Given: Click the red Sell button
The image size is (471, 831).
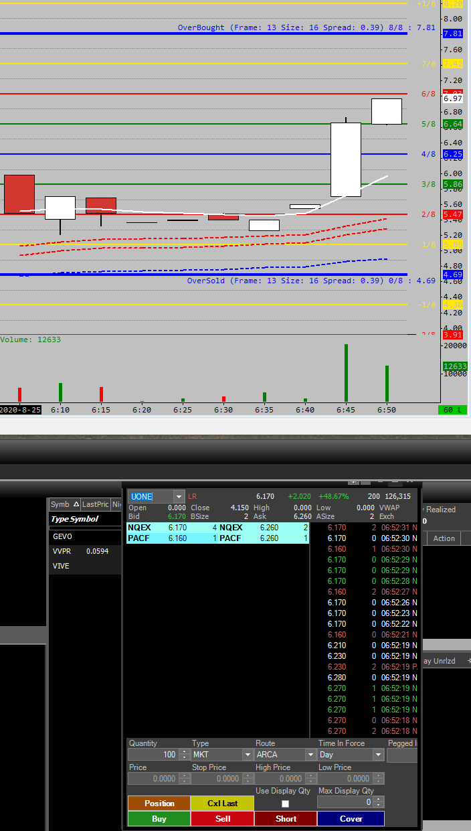Looking at the screenshot, I should click(x=223, y=818).
